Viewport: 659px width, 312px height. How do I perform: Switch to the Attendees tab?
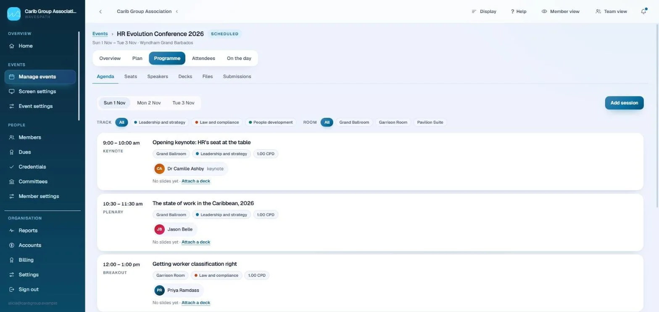coord(203,58)
